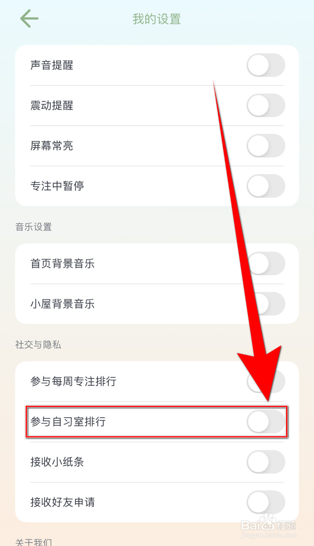Tap the 首页背景音乐 label
The width and height of the screenshot is (314, 546).
point(63,264)
